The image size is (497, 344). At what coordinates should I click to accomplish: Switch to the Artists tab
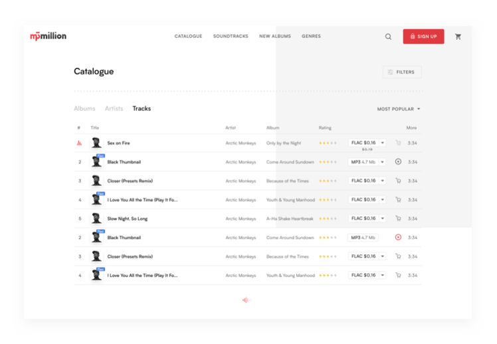114,108
